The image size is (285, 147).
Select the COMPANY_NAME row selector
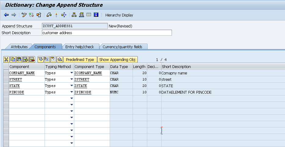[6, 73]
